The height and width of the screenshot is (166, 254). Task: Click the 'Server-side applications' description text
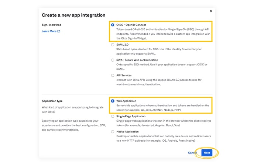pos(163,108)
